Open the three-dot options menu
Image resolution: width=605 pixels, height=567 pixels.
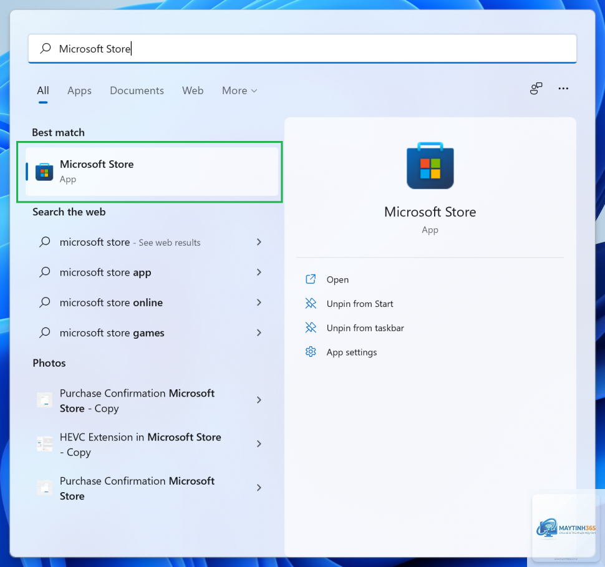[563, 89]
